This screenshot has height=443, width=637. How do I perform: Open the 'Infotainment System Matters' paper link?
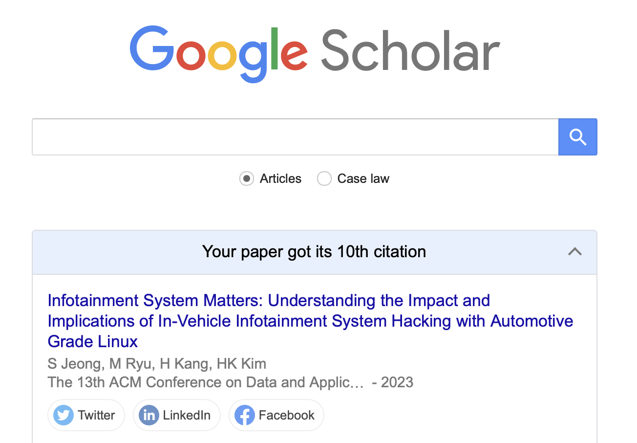(311, 321)
